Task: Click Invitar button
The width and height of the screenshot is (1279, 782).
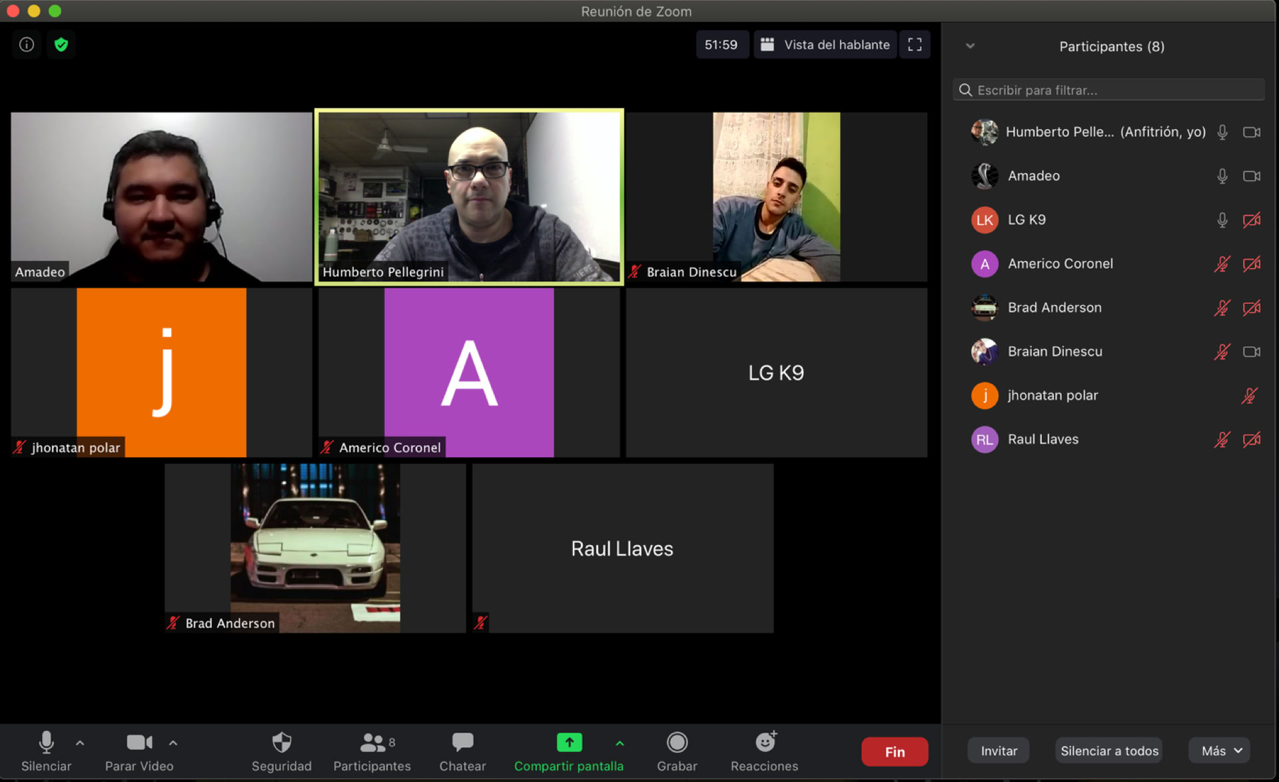Action: pyautogui.click(x=998, y=751)
